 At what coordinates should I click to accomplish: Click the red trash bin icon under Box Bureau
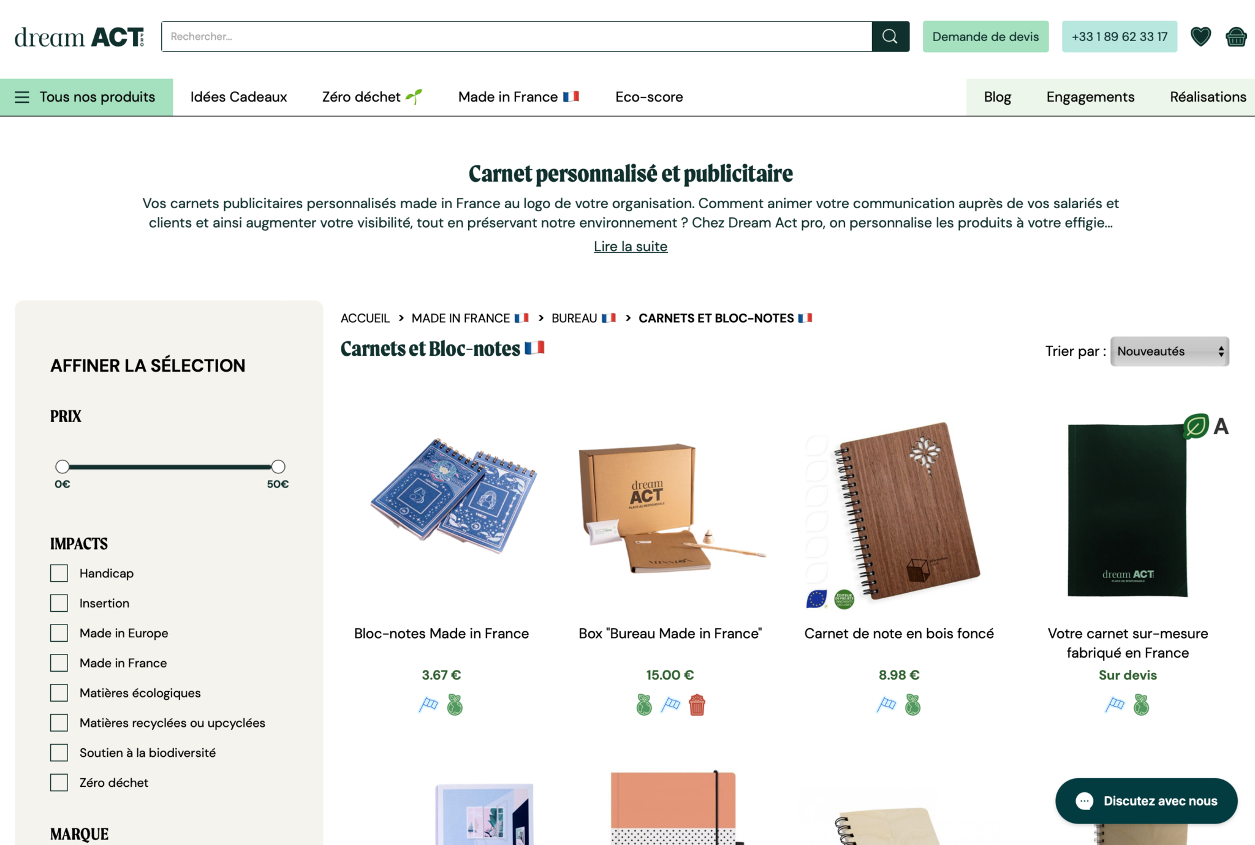697,705
